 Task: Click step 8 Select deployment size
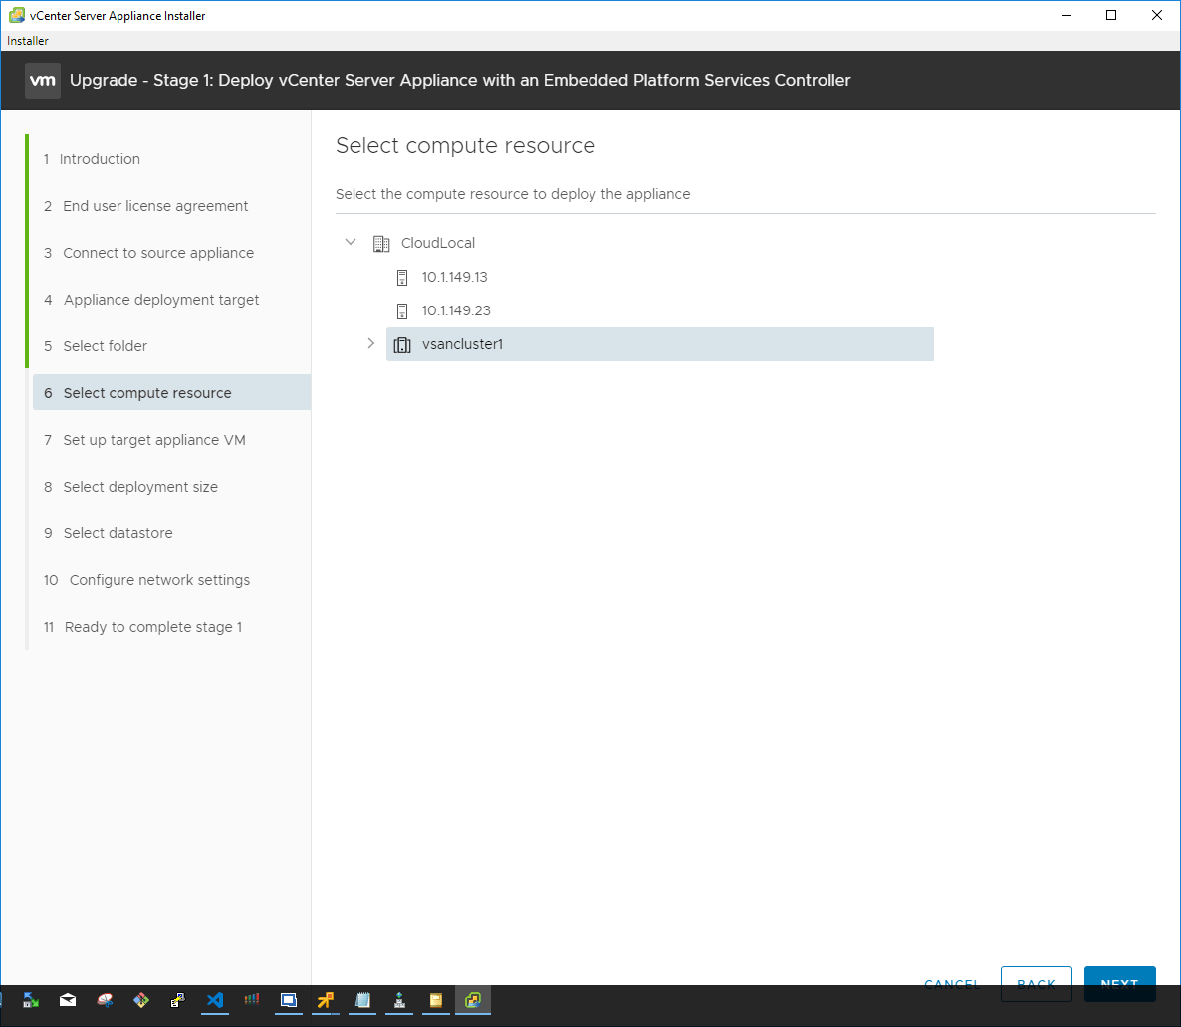coord(131,487)
